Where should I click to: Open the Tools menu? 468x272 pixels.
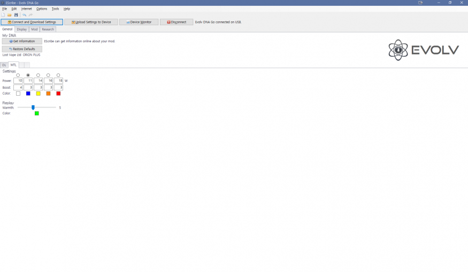[55, 9]
